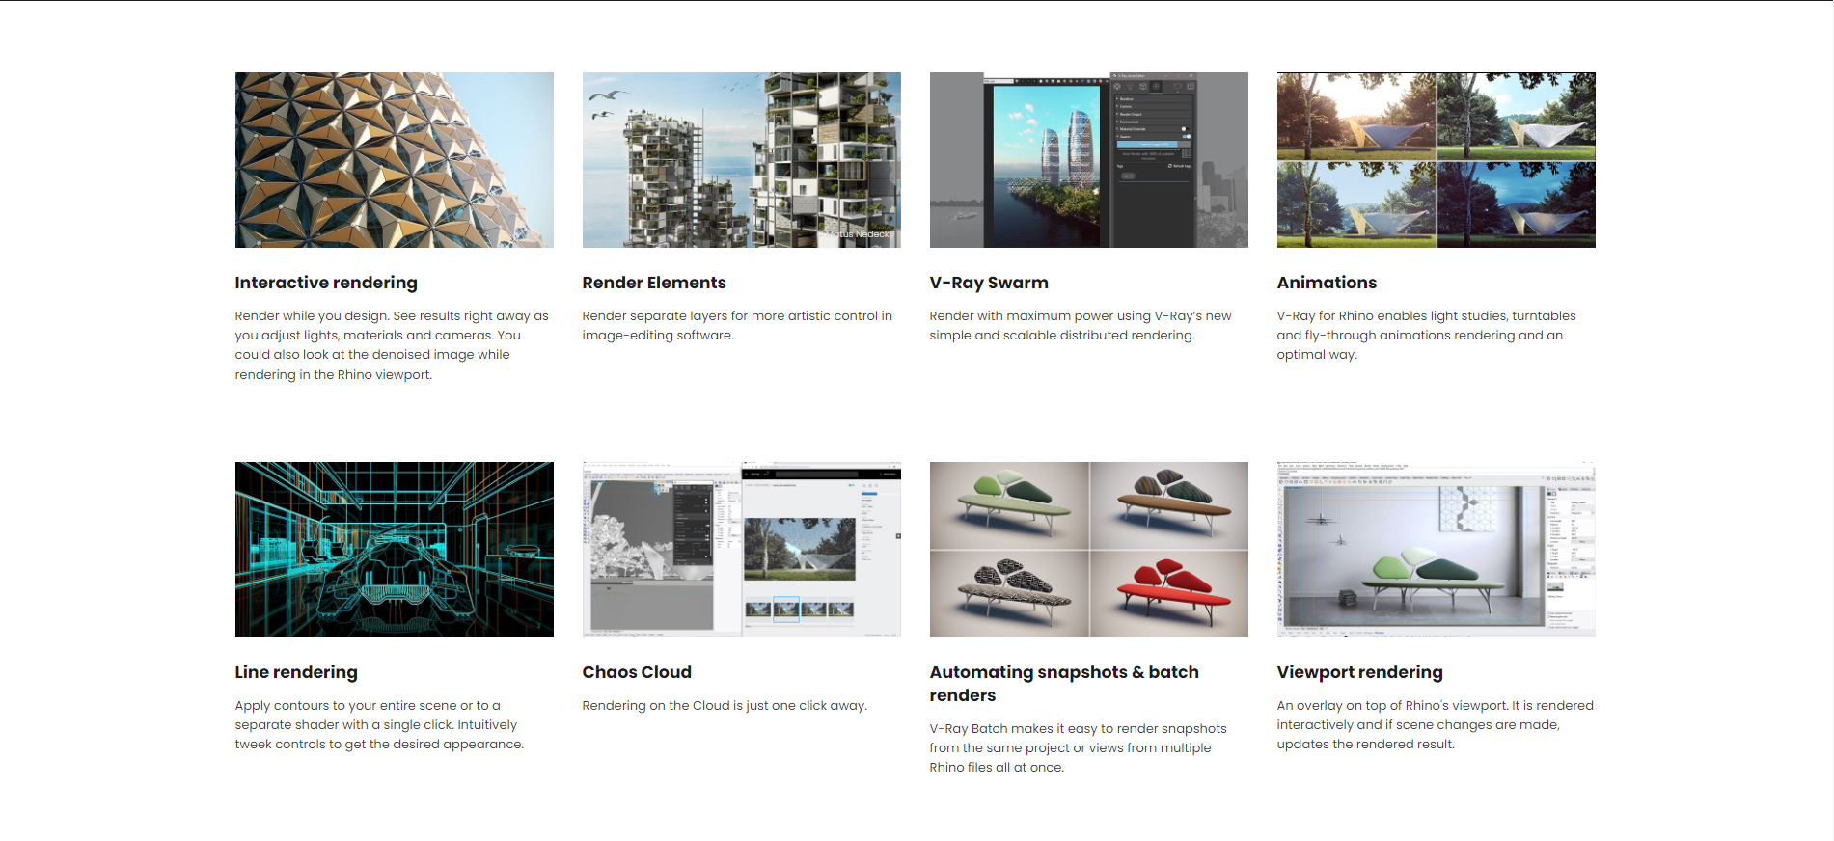Viewport: 1834px width, 841px height.
Task: Open the Viewport rendering Rhino thumbnail
Action: click(x=1436, y=549)
